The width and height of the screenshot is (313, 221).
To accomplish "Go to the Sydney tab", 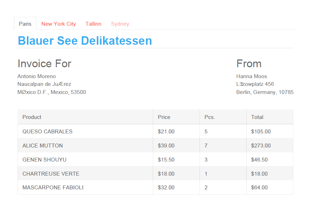I will coord(120,24).
